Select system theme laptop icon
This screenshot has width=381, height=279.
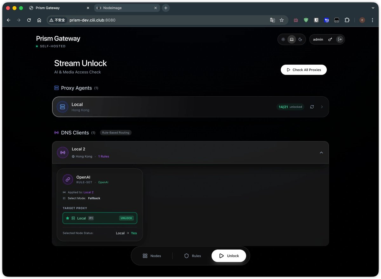(x=291, y=40)
